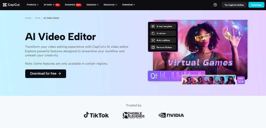Click the arrow in Download for free
266x128 pixels.
[59, 74]
